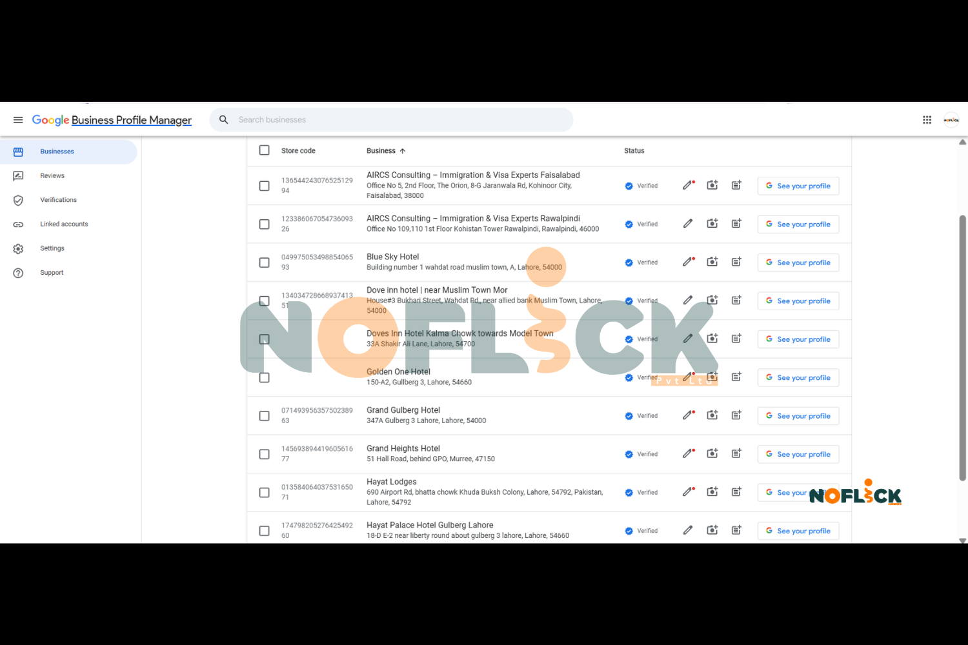See profile for Golden One Hotel

798,378
